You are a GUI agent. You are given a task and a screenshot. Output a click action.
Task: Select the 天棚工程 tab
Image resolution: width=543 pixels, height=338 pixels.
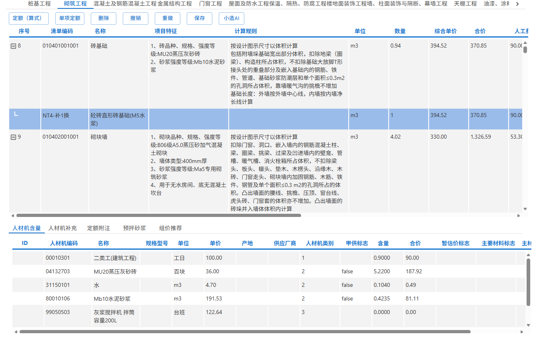(465, 4)
